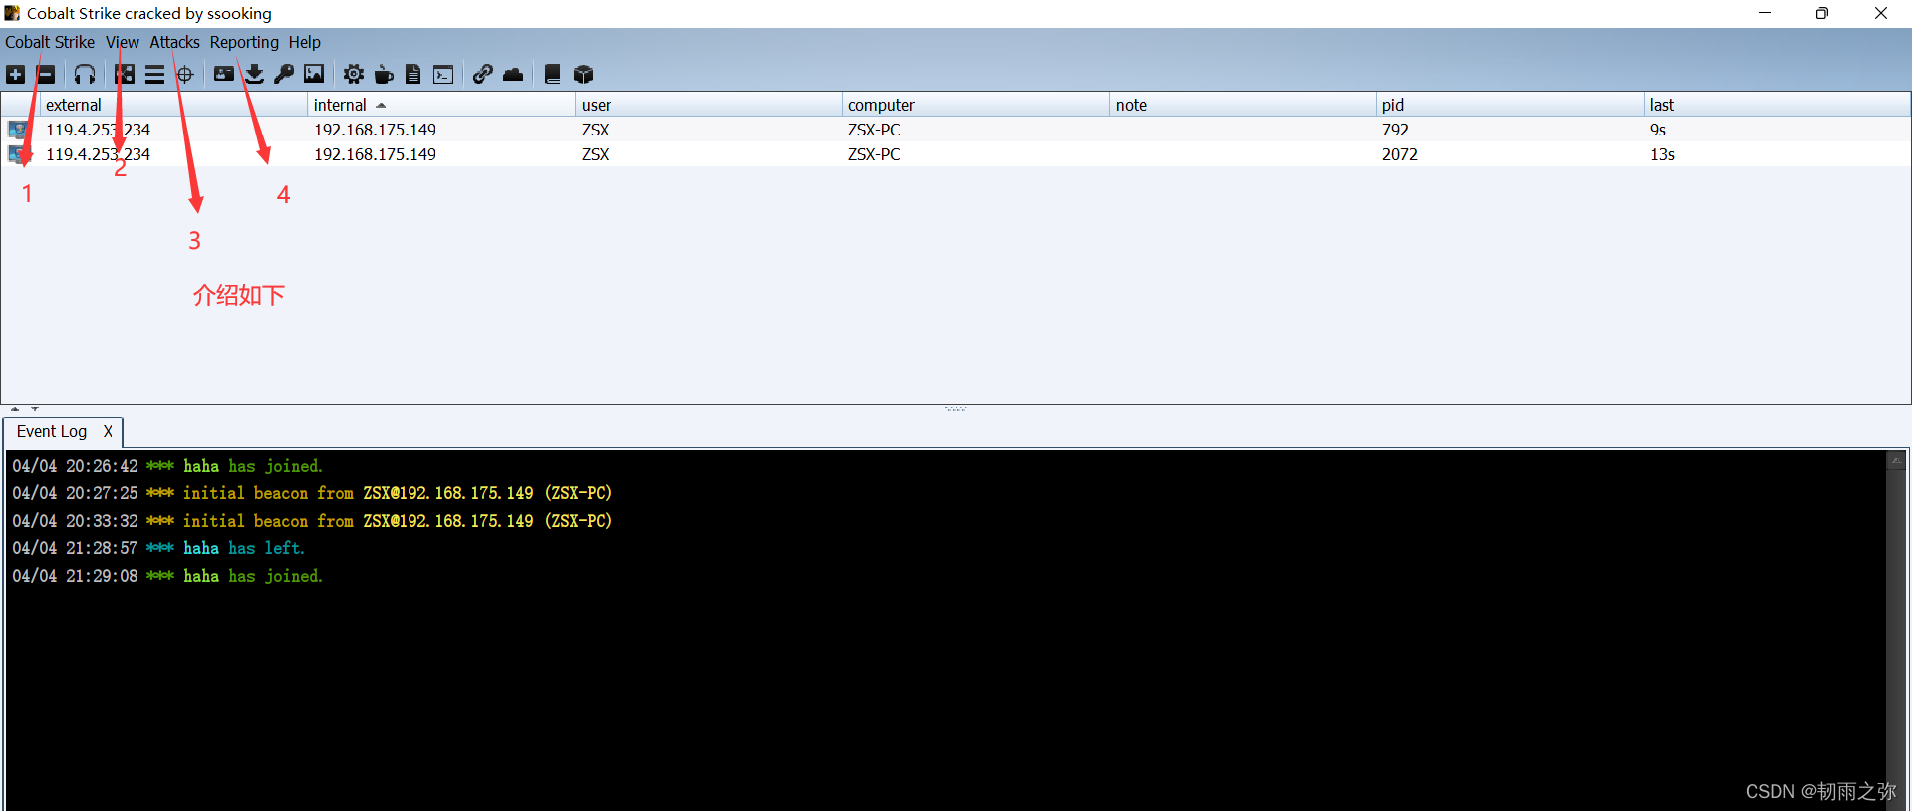This screenshot has width=1913, height=811.
Task: Open the Attacks menu
Action: coord(175,42)
